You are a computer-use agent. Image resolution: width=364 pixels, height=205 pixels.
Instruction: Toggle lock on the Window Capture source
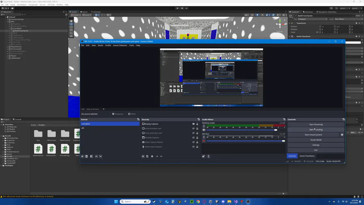click(197, 138)
